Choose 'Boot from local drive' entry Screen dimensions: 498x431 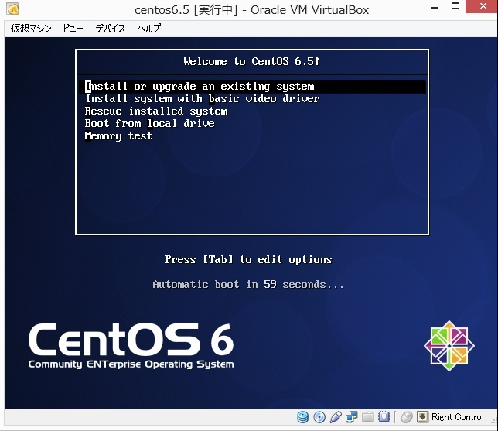[x=149, y=123]
